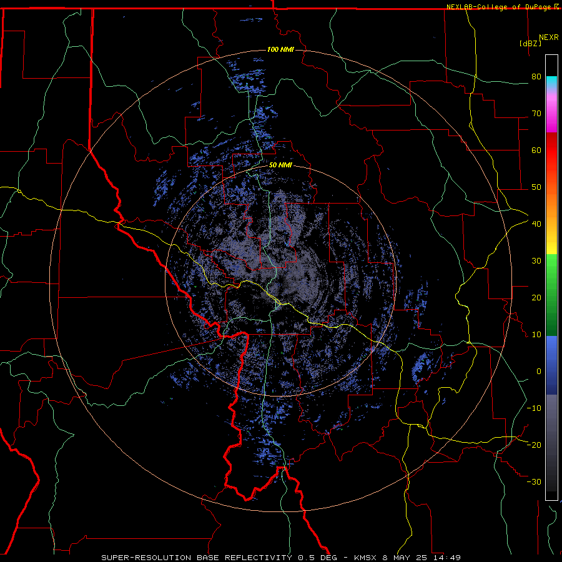
Task: Click the 50 value on the dBZ scale
Action: tap(536, 187)
